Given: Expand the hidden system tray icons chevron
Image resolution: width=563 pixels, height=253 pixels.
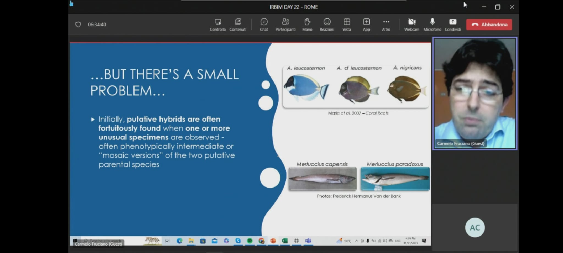Looking at the screenshot, I should 357,241.
